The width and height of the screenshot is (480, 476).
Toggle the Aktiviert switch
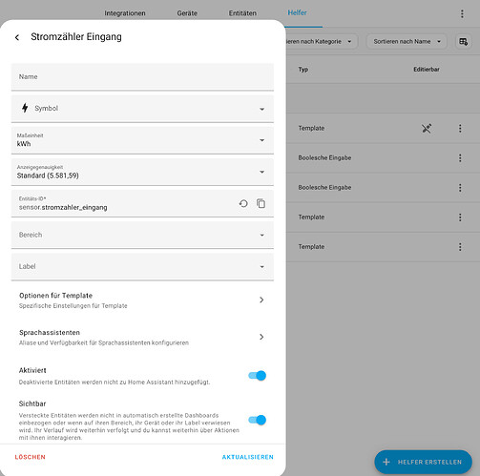tap(257, 376)
